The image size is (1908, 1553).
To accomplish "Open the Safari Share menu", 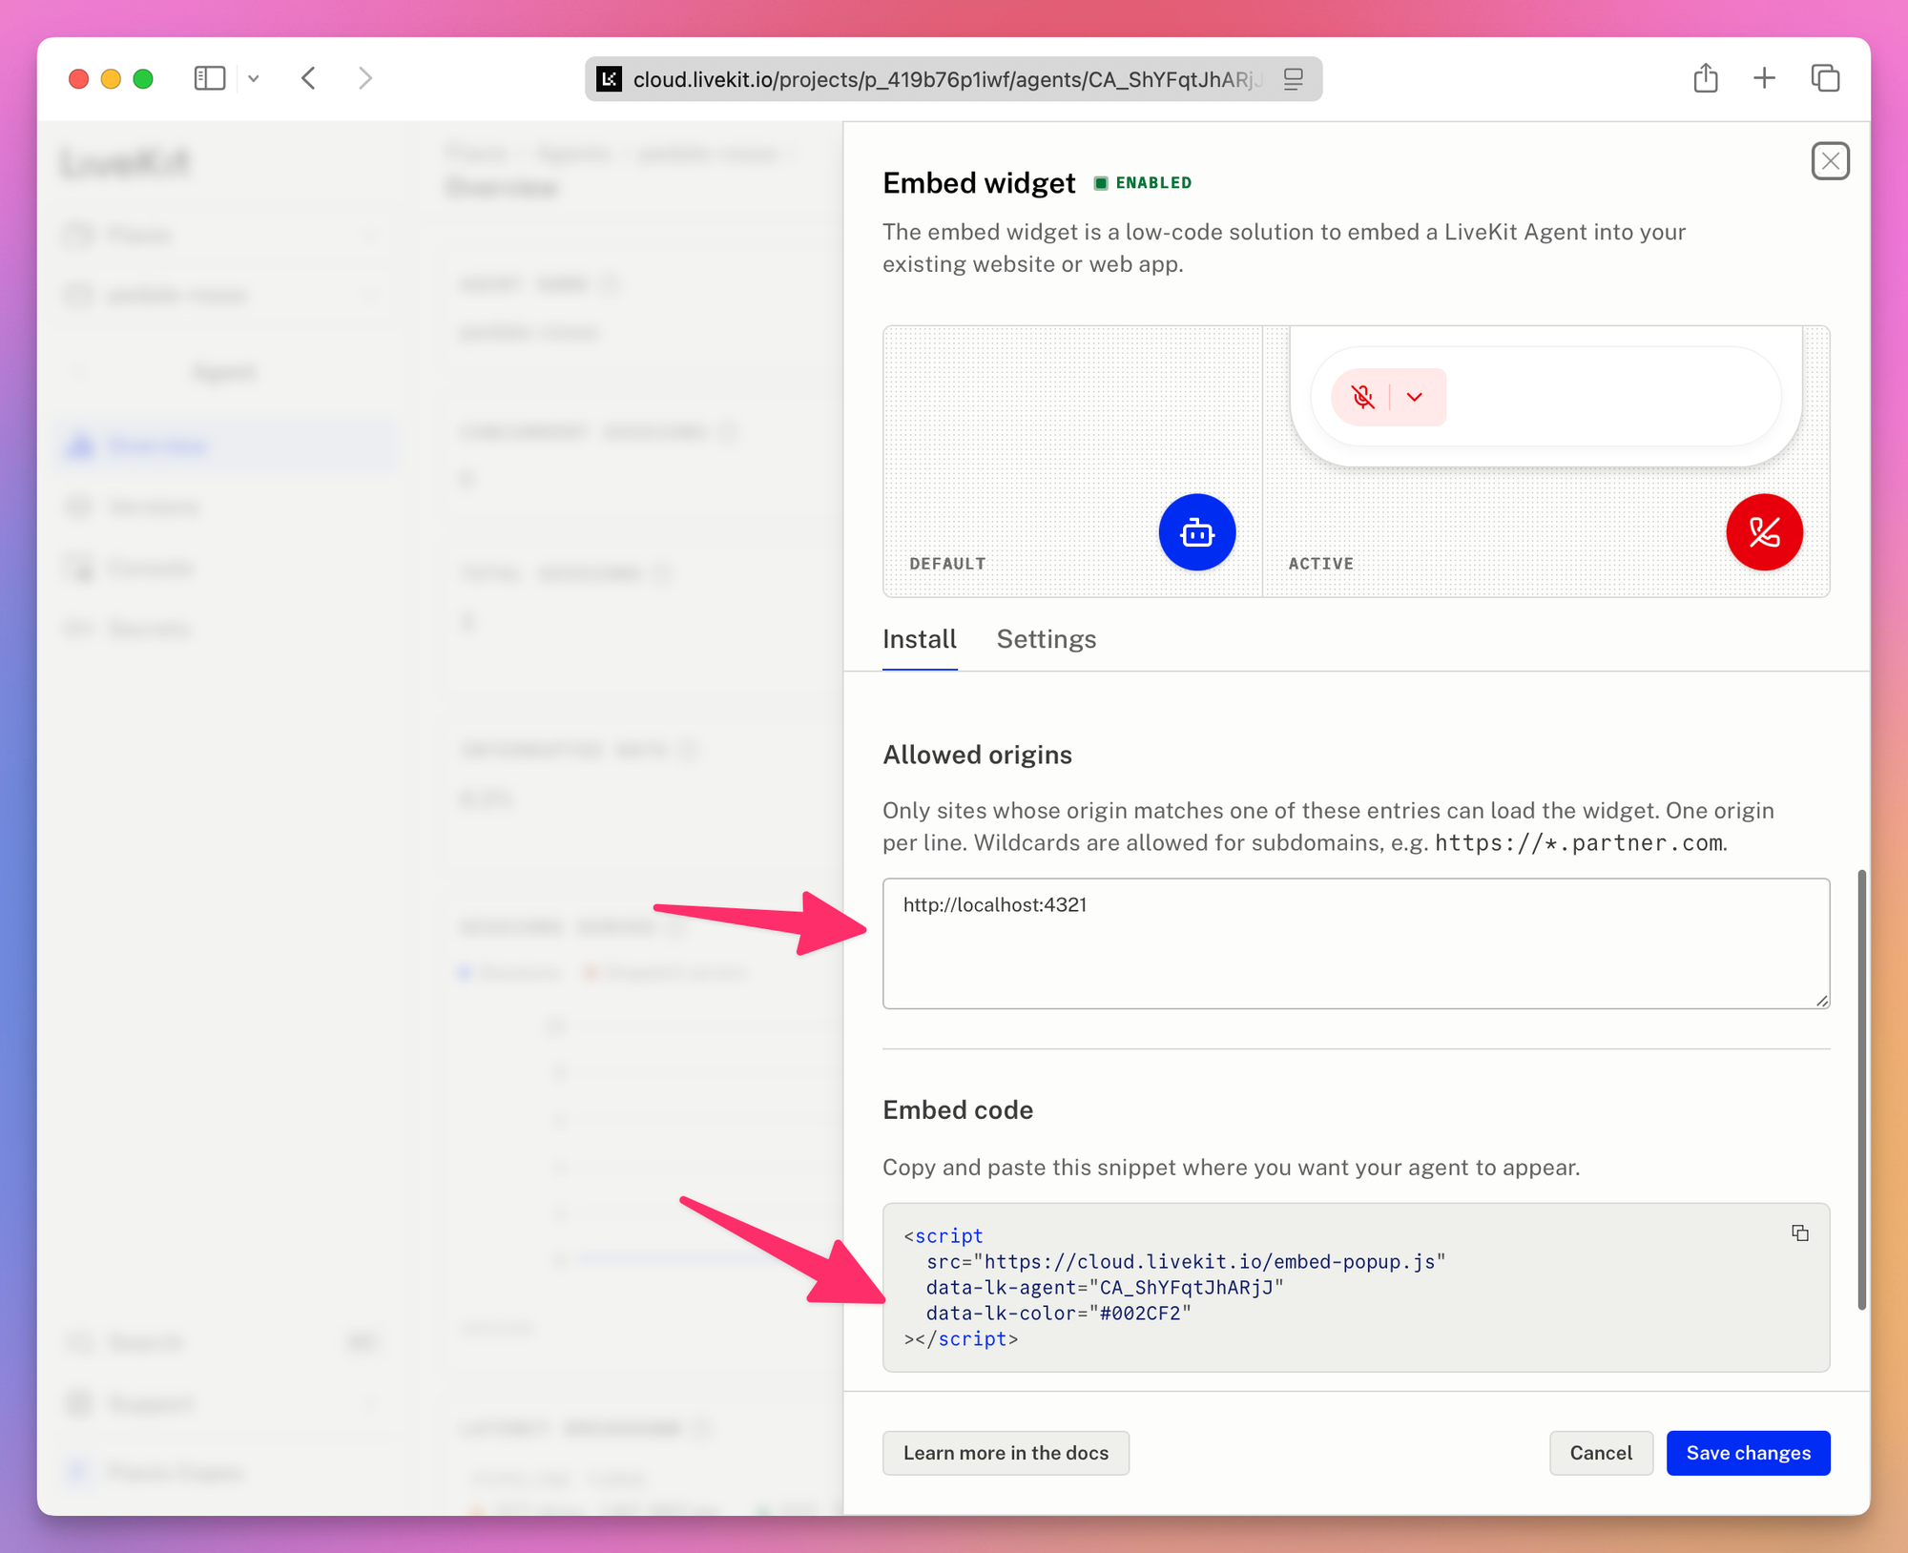I will 1706,78.
